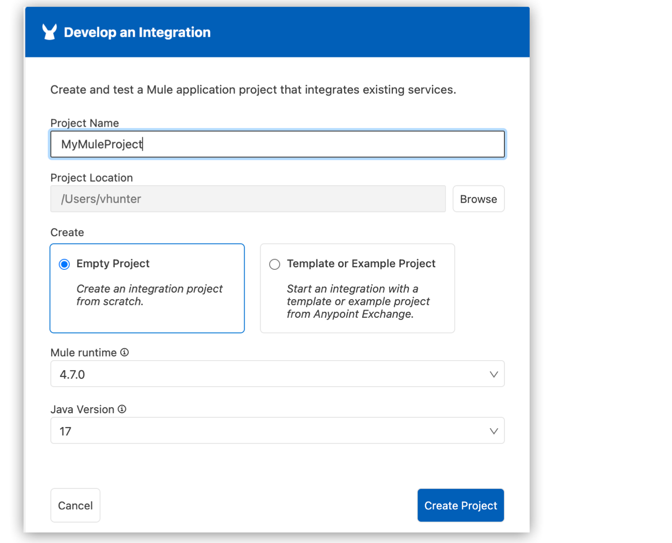672x543 pixels.
Task: Click the 'Project Name' label
Action: (85, 123)
